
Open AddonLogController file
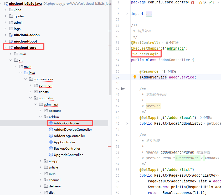[69, 136]
